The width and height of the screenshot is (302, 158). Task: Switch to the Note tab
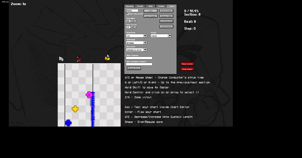point(150,6)
